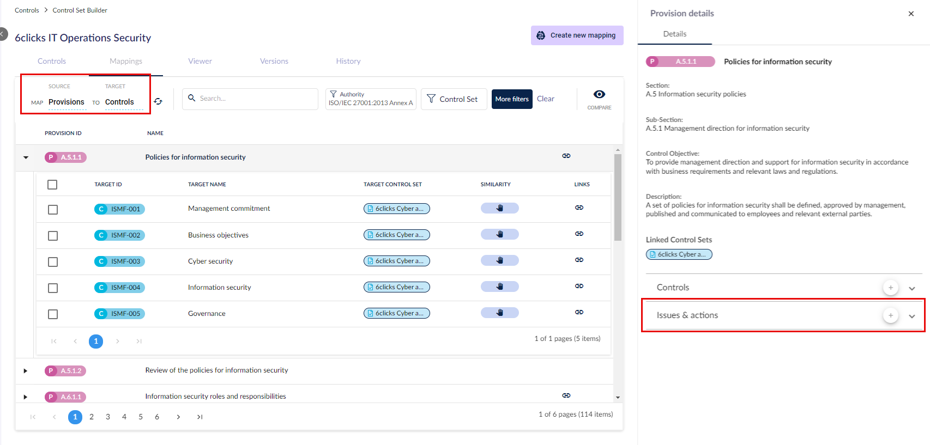930x445 pixels.
Task: Click the scroll down arrow of the provisions list
Action: [x=618, y=398]
